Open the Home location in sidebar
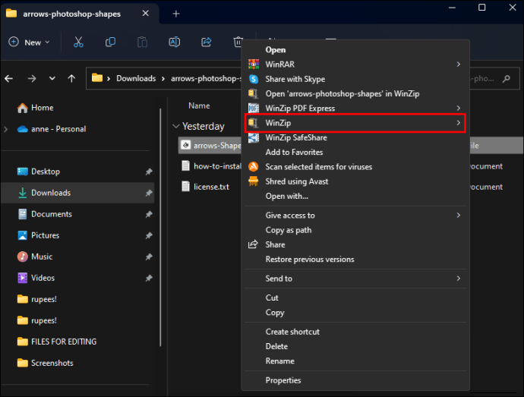Viewport: 524px width, 397px height. 42,108
